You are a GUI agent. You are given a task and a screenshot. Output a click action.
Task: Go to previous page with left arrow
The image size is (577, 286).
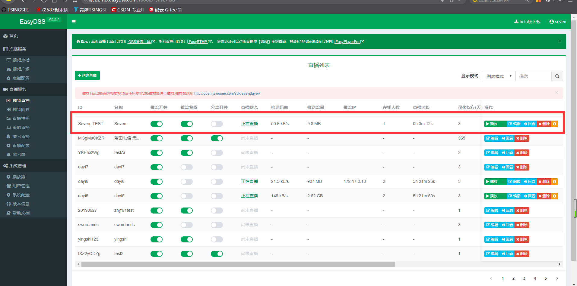click(x=491, y=278)
